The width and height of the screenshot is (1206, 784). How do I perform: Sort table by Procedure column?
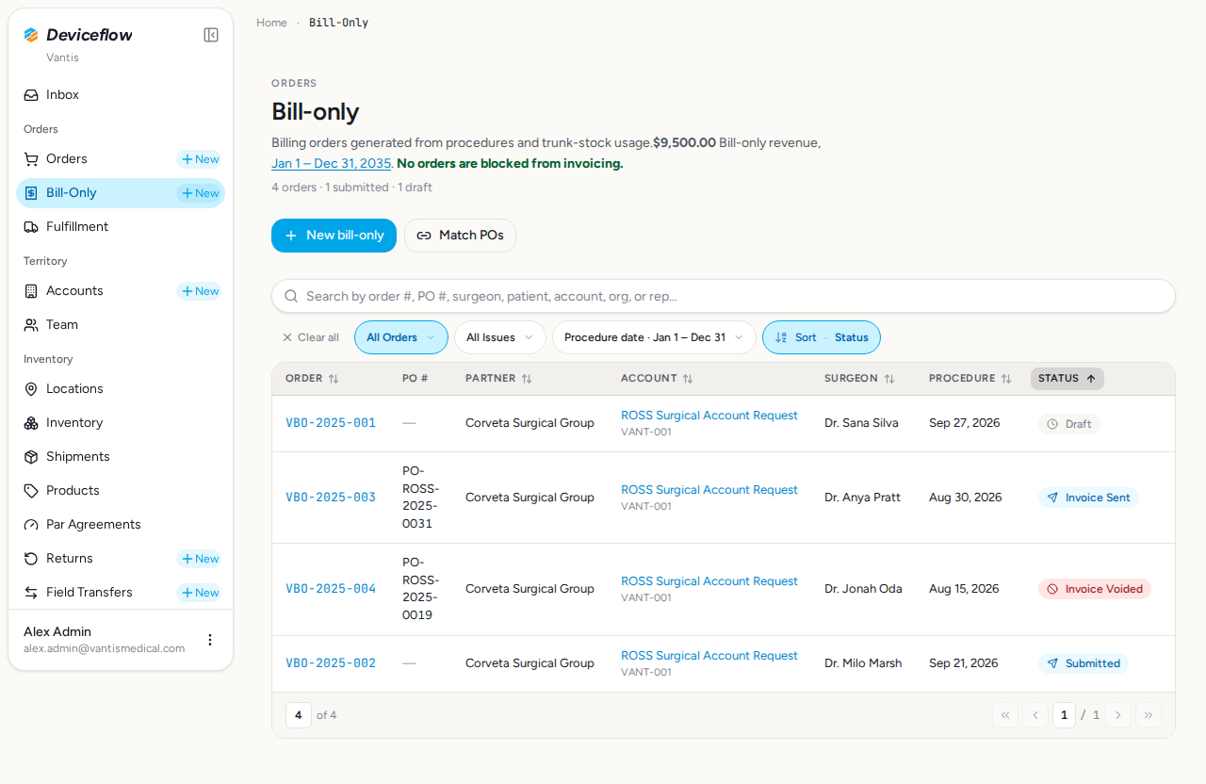coord(970,379)
